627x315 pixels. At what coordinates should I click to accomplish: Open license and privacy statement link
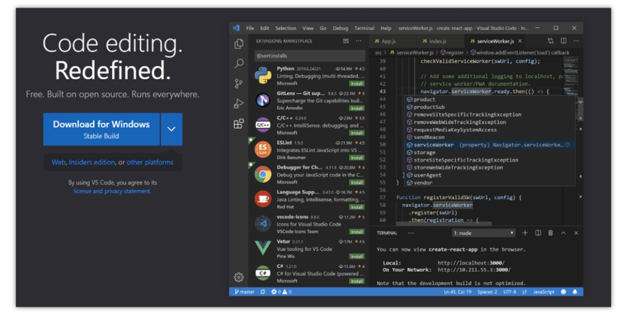click(113, 191)
